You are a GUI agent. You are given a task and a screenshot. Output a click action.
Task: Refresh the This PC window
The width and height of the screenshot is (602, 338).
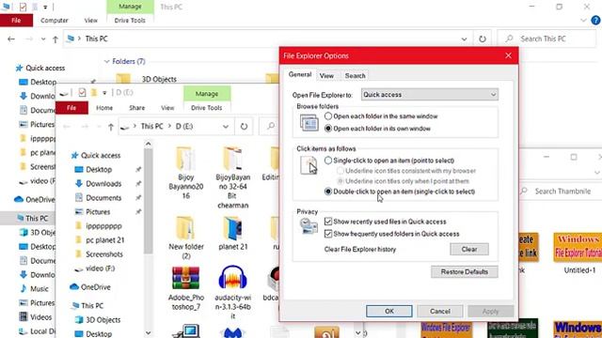click(483, 39)
